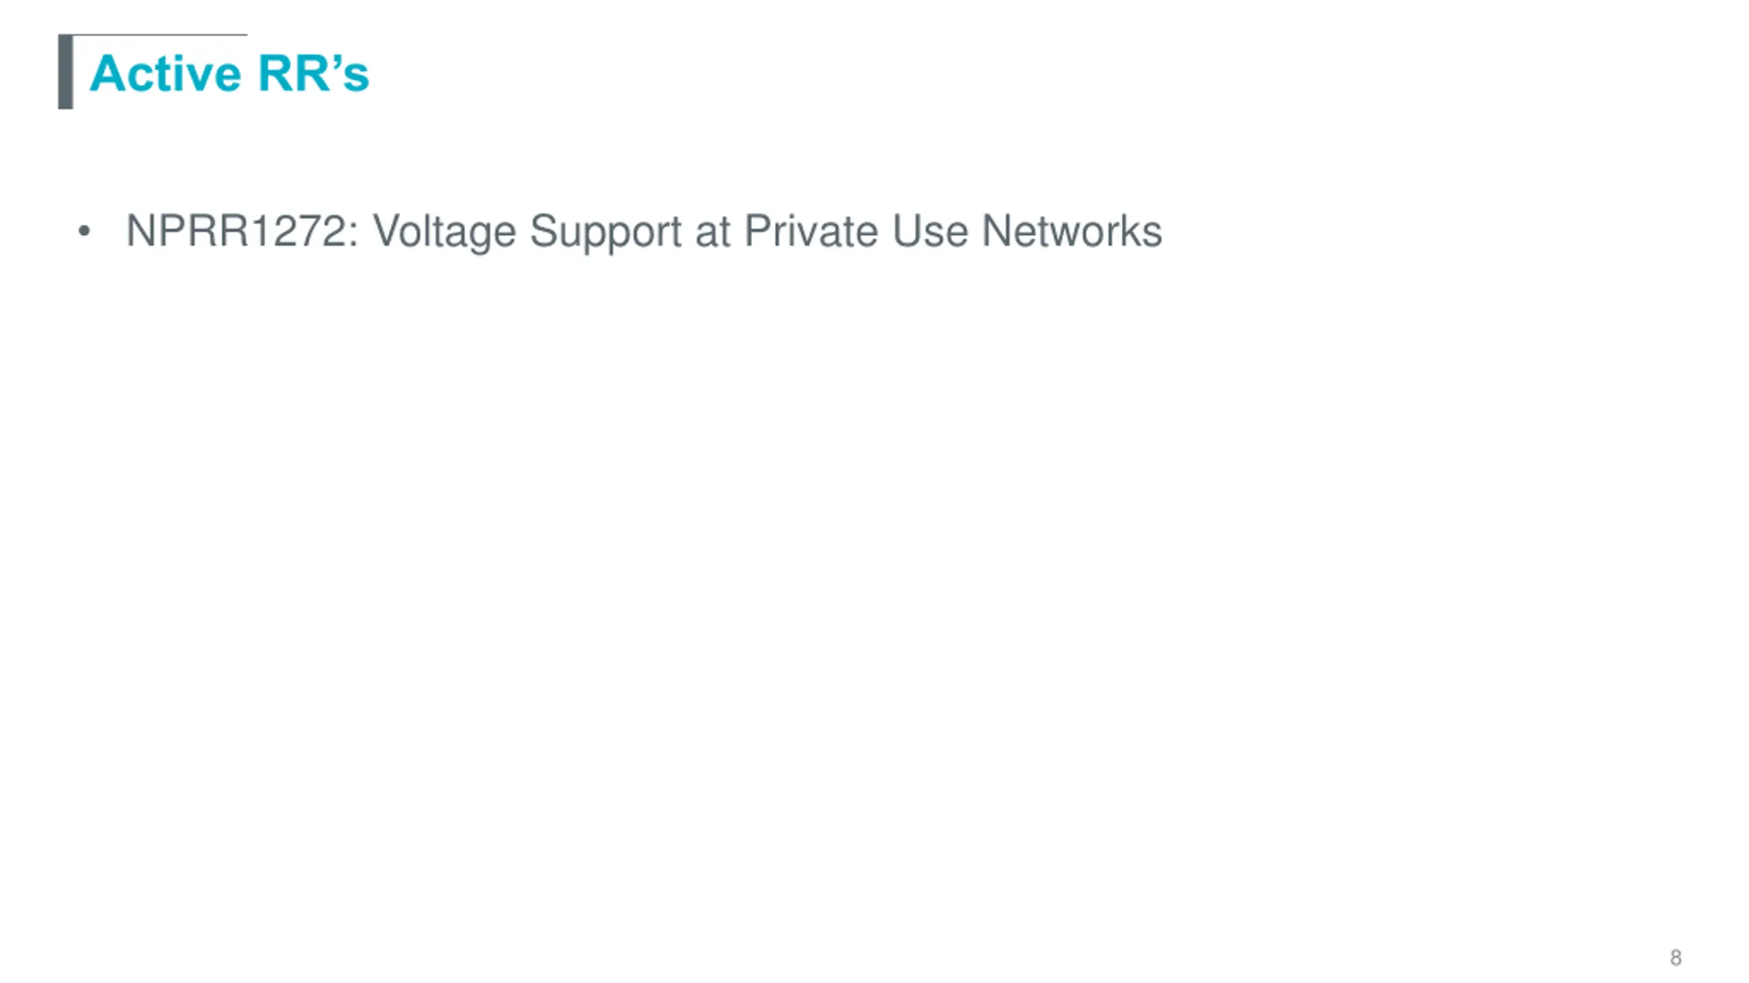
Task: Click the capital "A" in Active
Action: [108, 73]
